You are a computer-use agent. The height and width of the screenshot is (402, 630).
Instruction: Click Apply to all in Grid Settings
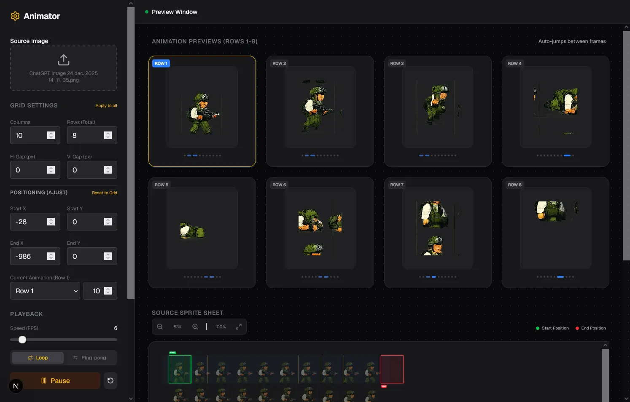(x=106, y=105)
